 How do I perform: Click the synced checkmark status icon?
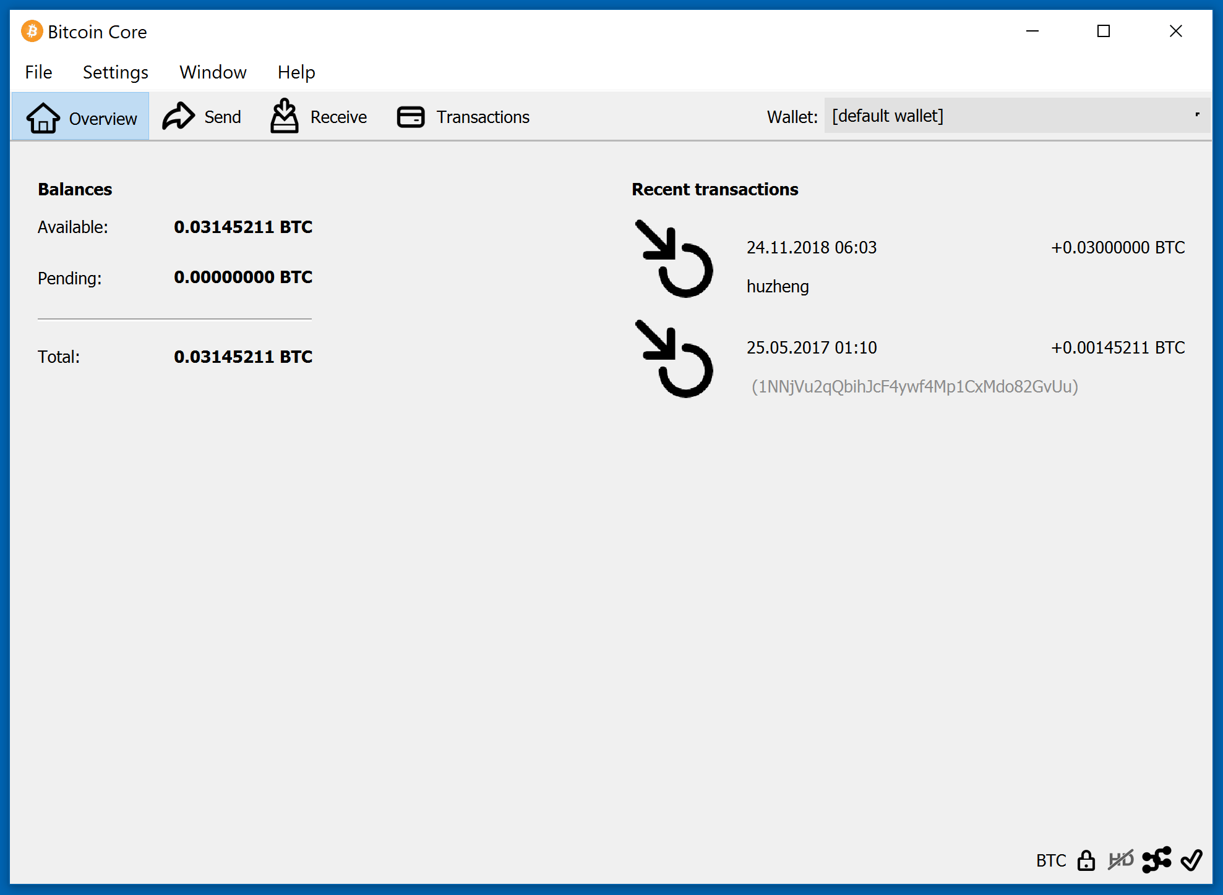click(1191, 860)
